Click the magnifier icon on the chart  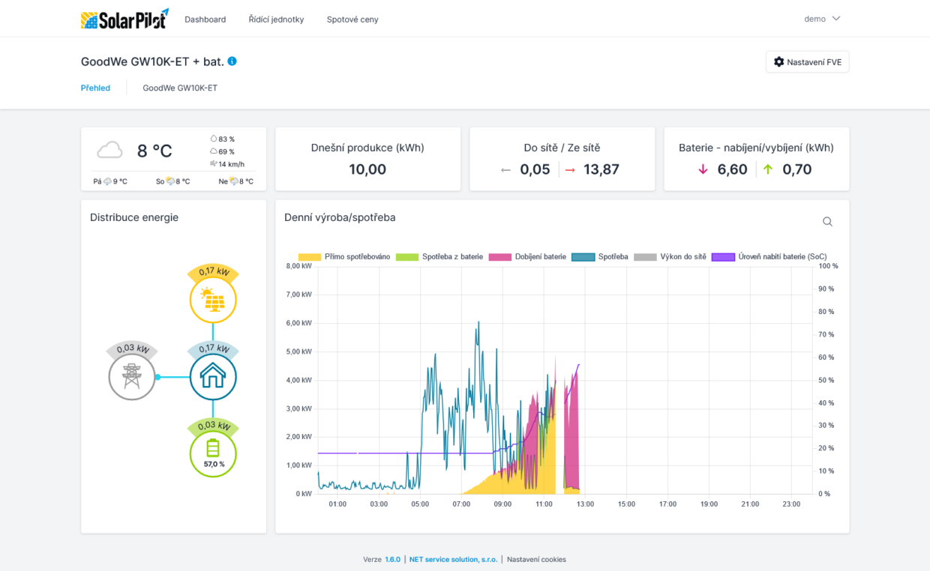click(827, 222)
